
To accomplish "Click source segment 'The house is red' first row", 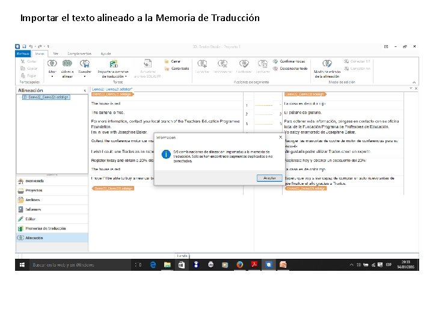I will coord(106,104).
